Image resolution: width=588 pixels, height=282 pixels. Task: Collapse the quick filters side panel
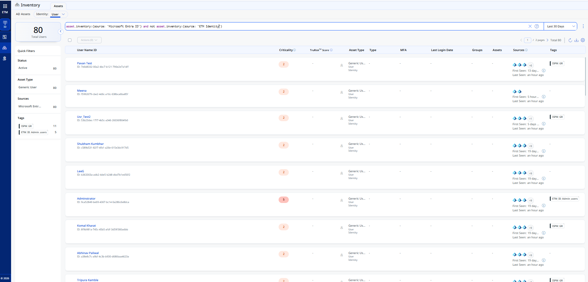coord(61,31)
